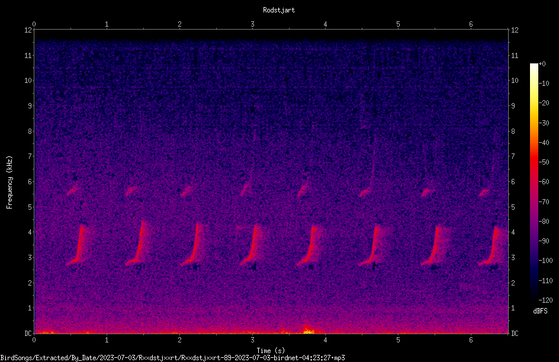559x362 pixels.
Task: Click the file path text at the bottom
Action: click(172, 358)
